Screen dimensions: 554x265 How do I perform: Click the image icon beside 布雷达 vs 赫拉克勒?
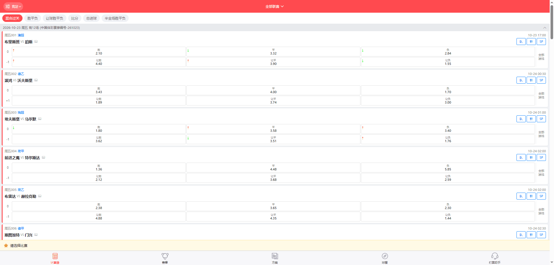point(40,196)
